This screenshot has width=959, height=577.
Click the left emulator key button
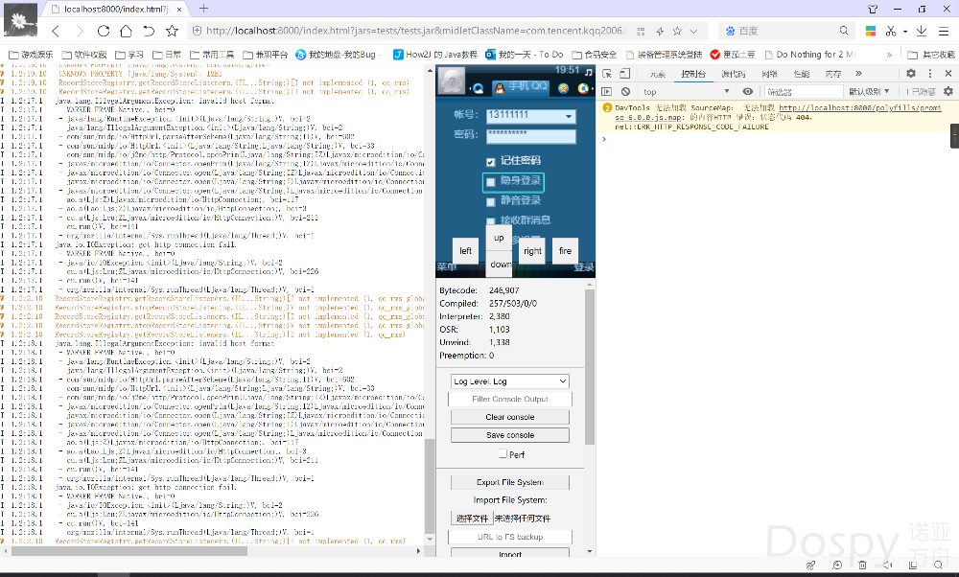(465, 250)
